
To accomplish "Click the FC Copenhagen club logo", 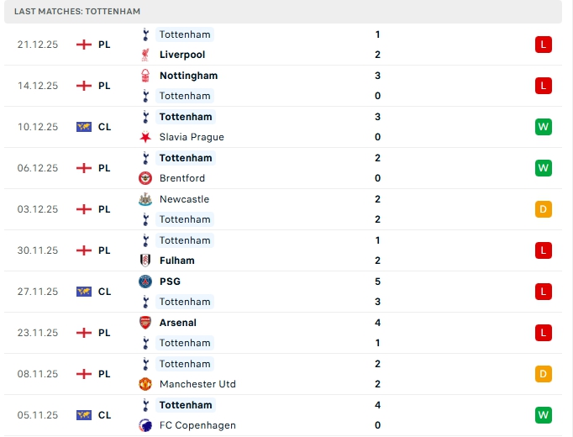I will (145, 425).
